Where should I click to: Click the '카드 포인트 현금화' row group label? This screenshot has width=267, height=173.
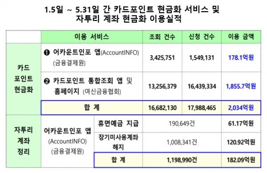pyautogui.click(x=24, y=79)
